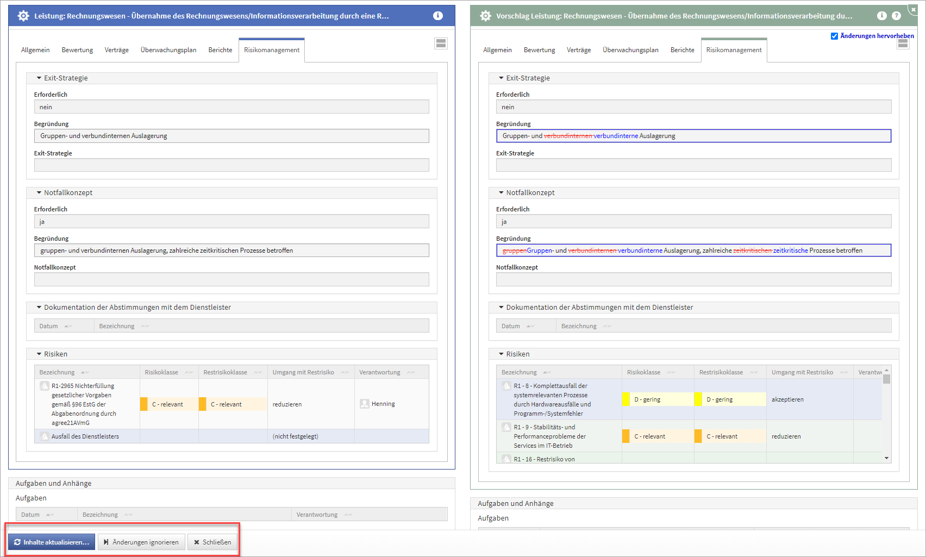The height and width of the screenshot is (557, 926).
Task: Click the highlighted Begründung field under Vorschlag Exit-Strategie
Action: pos(693,136)
